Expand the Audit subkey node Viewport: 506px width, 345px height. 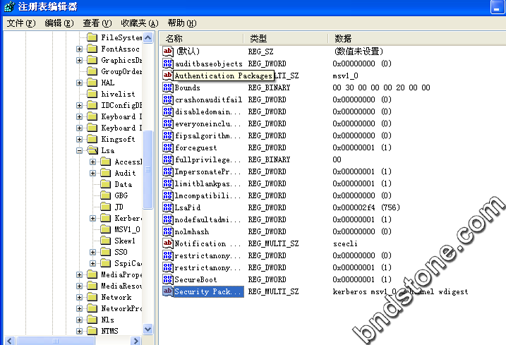point(93,173)
